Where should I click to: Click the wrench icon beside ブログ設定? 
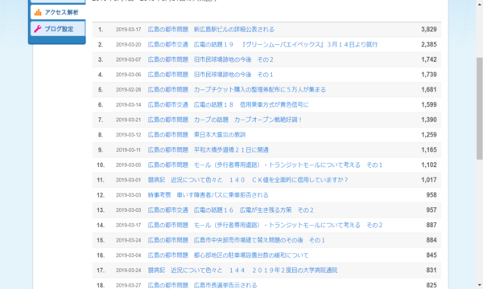point(38,29)
